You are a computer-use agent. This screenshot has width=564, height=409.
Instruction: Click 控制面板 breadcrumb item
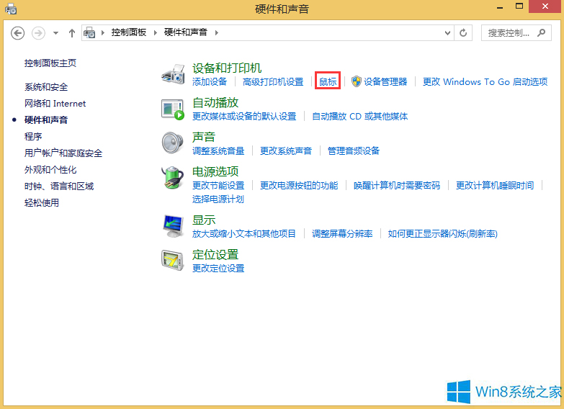point(129,32)
